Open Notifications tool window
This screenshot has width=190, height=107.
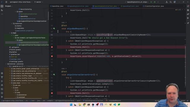(188, 6)
